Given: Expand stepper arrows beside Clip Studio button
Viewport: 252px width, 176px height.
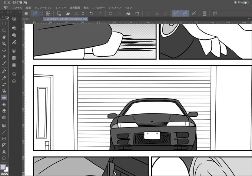Looking at the screenshot, I should pyautogui.click(x=42, y=13).
